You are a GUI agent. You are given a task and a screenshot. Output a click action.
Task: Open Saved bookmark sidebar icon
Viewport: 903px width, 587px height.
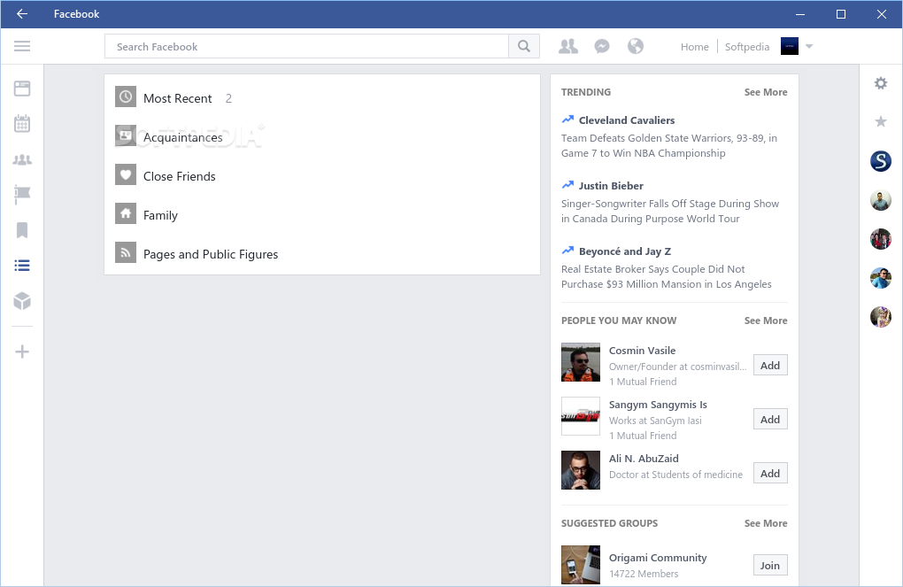click(22, 230)
